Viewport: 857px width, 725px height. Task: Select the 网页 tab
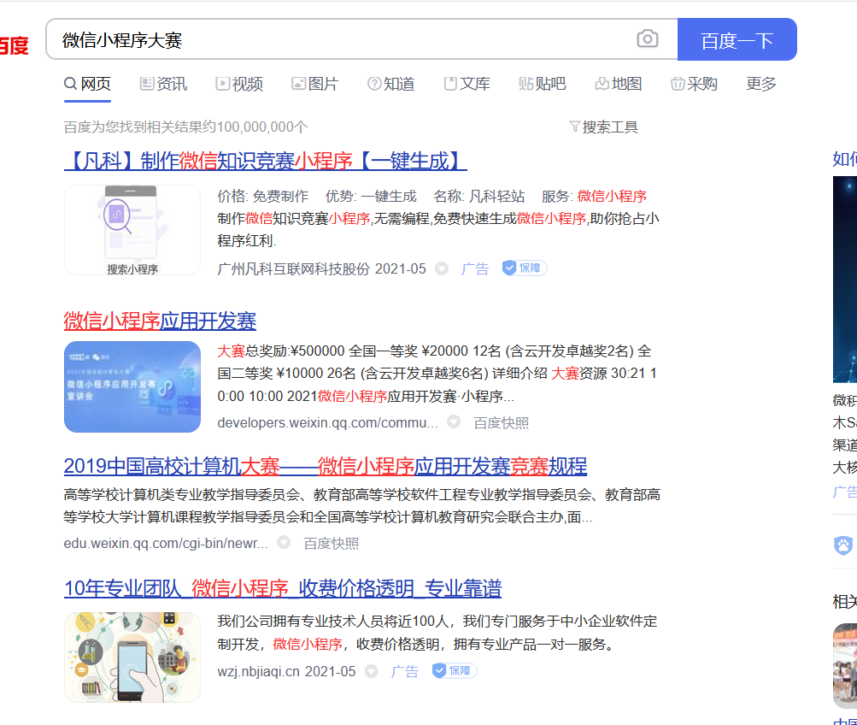(x=87, y=84)
